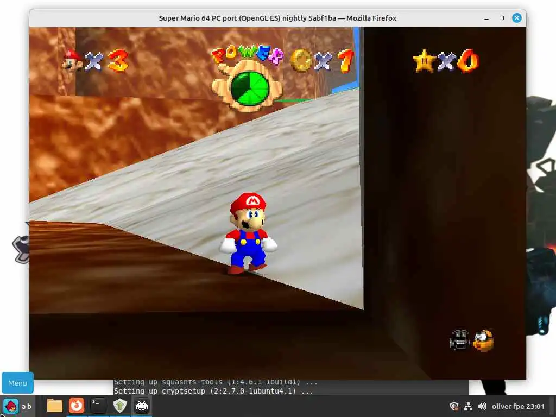Click the lives number 3
556x417 pixels.
click(x=118, y=61)
